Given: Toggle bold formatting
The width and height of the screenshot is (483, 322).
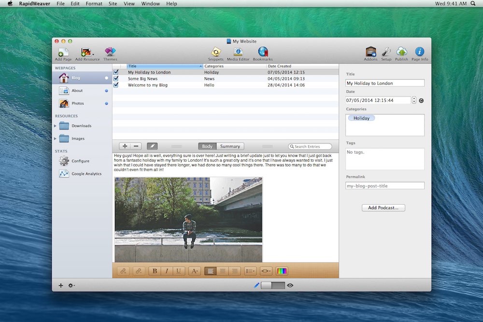Looking at the screenshot, I should pyautogui.click(x=155, y=271).
